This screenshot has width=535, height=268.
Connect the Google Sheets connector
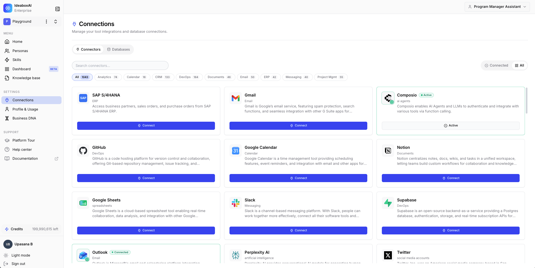(x=146, y=231)
